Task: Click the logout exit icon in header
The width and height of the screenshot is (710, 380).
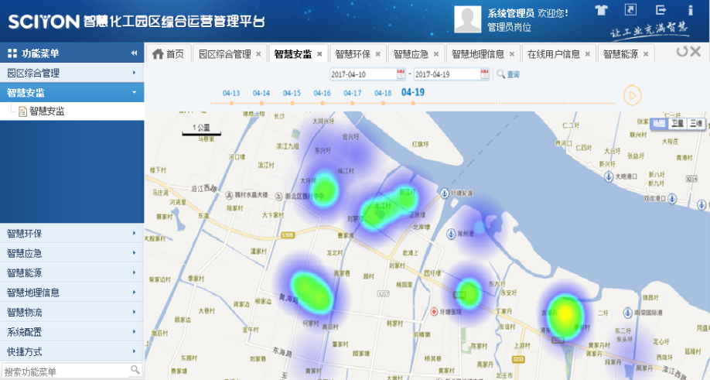Action: [661, 10]
